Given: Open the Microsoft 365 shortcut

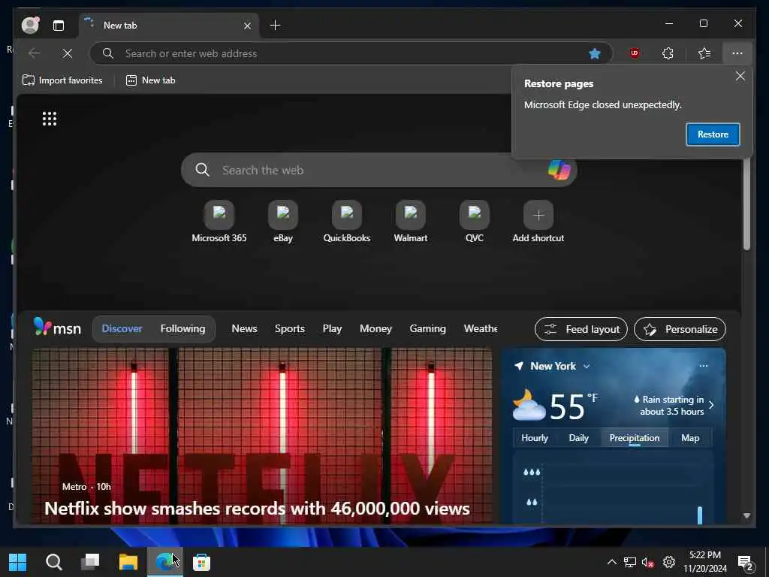Looking at the screenshot, I should pyautogui.click(x=219, y=222).
